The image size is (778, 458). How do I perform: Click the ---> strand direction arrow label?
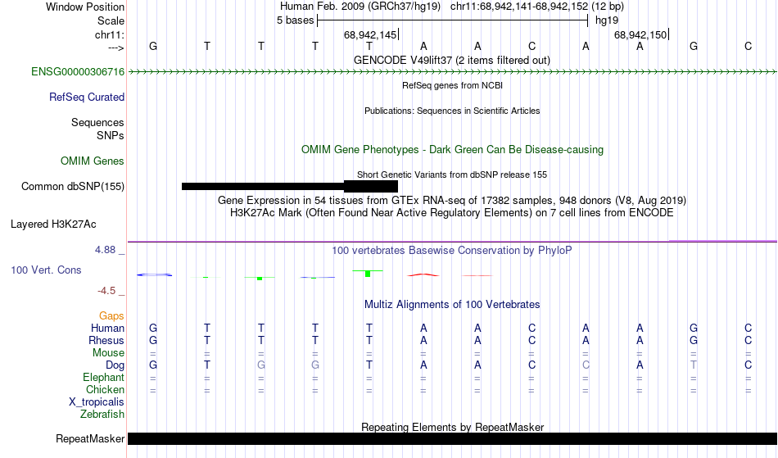click(116, 48)
